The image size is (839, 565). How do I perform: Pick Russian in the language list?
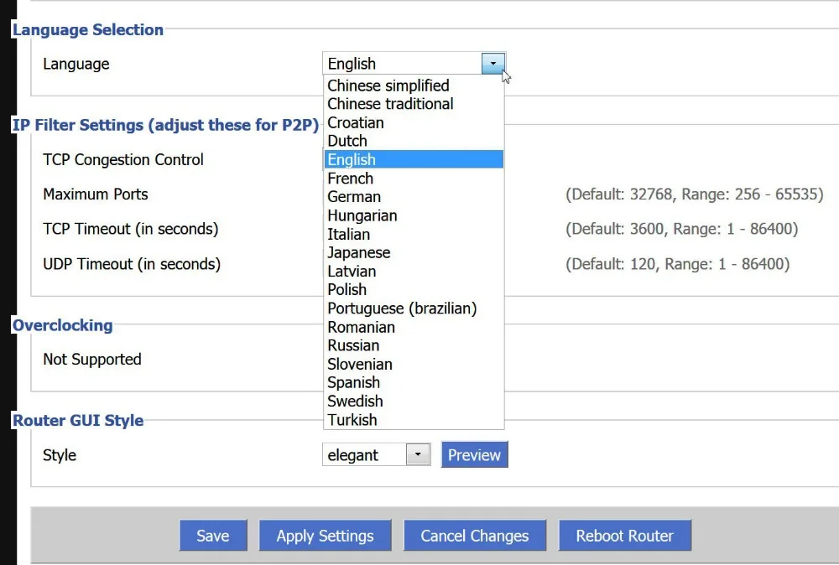click(x=414, y=345)
